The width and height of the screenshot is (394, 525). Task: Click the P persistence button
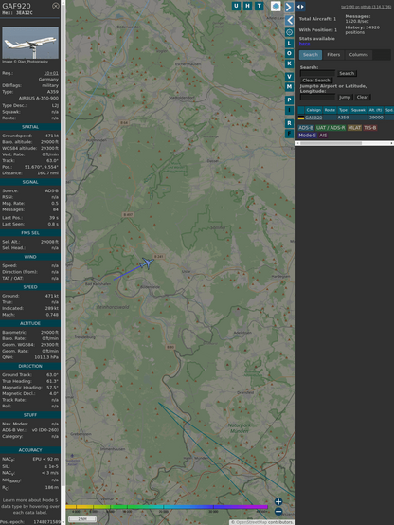289,100
